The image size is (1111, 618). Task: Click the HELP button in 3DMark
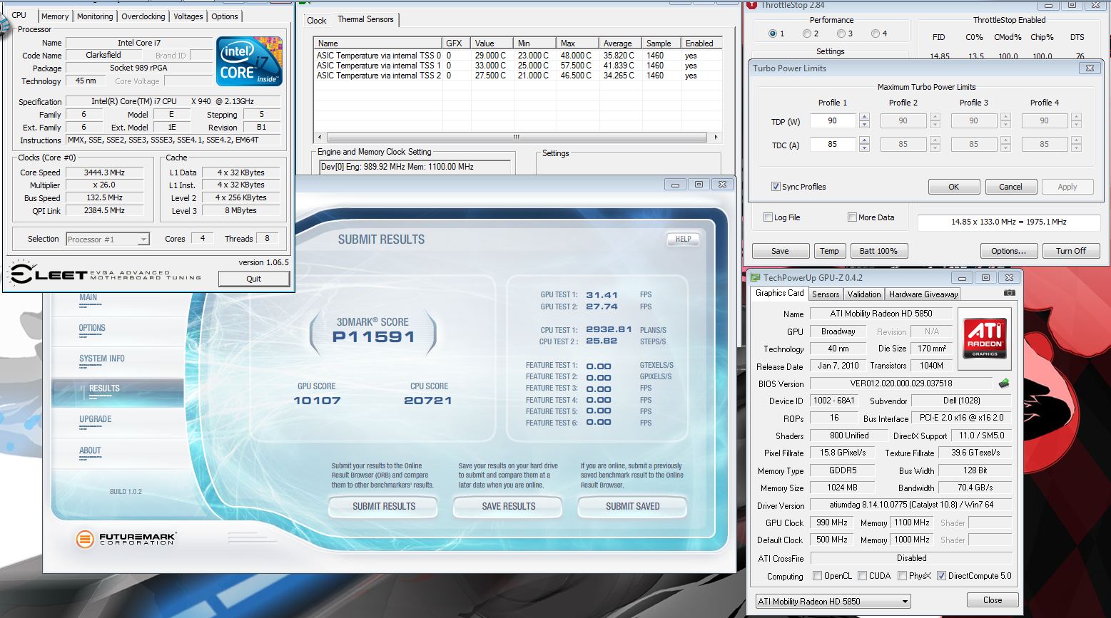click(683, 240)
